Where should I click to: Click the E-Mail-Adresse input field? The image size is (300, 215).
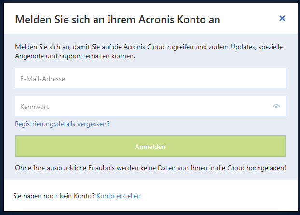[150, 78]
